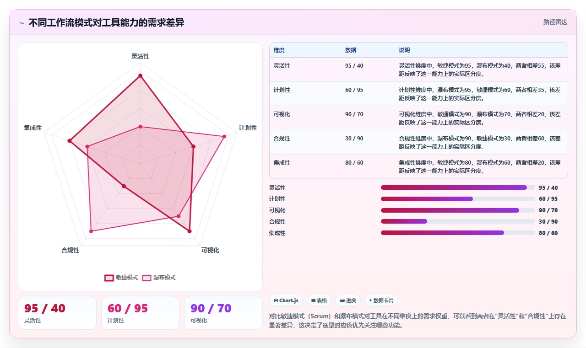This screenshot has width=586, height=348.
Task: Select the 表格 tag chip
Action: click(319, 300)
